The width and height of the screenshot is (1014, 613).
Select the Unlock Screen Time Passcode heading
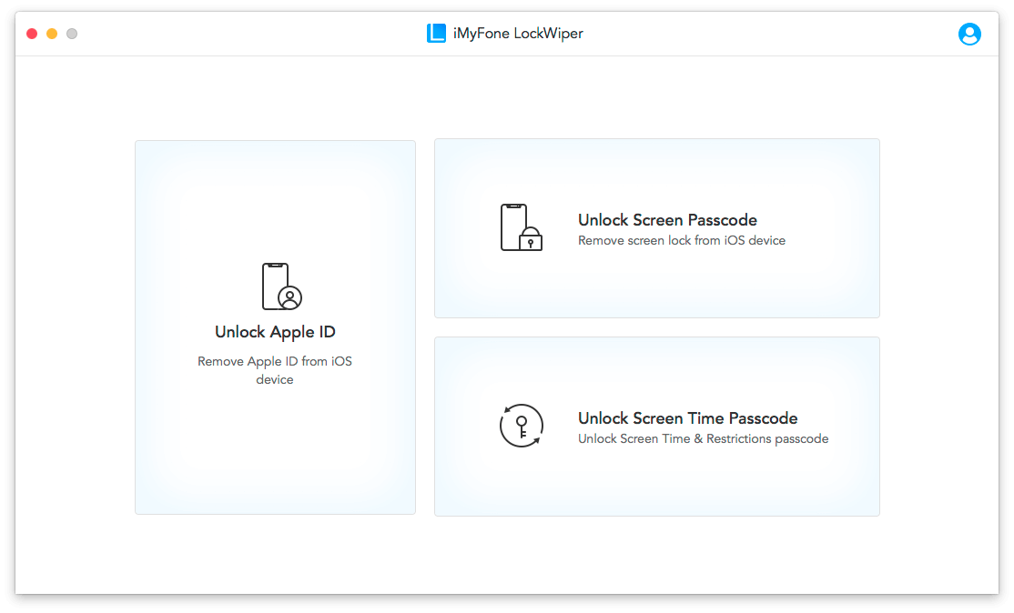tap(687, 418)
